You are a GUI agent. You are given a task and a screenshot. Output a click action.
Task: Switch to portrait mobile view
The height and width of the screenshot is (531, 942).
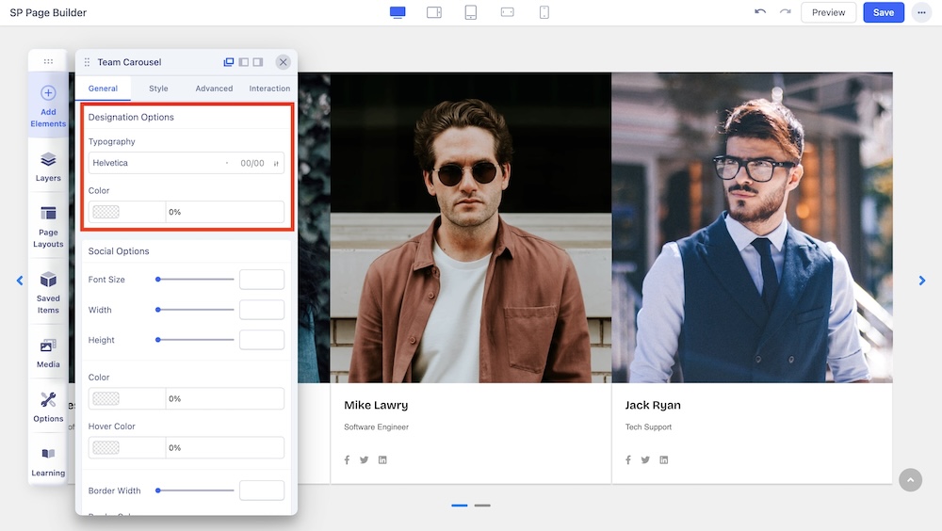coord(544,12)
